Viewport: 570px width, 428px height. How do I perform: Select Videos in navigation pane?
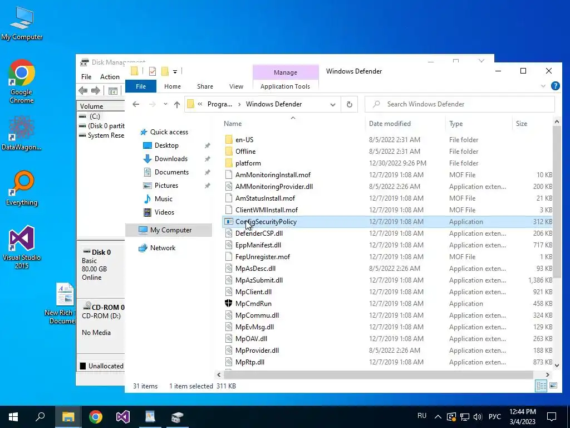click(x=164, y=212)
